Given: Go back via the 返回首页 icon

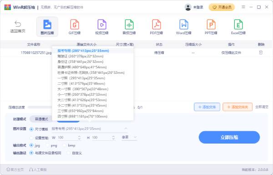Looking at the screenshot, I should coord(18,26).
